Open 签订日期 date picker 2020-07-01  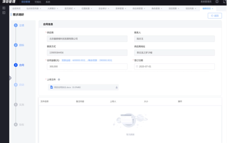[x=174, y=66]
